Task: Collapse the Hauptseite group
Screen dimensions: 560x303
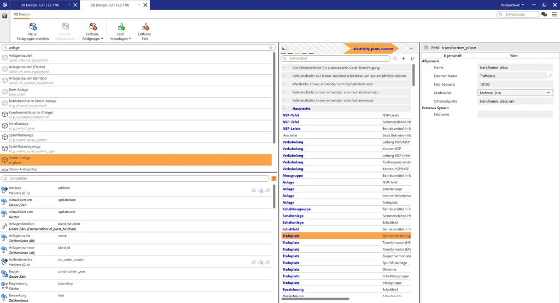Action: (284, 109)
